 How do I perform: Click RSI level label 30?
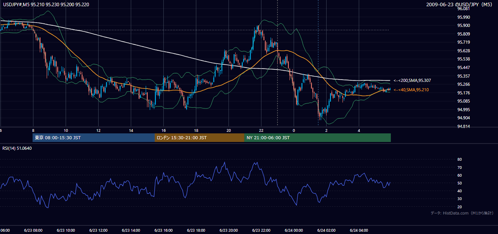[x=459, y=199]
